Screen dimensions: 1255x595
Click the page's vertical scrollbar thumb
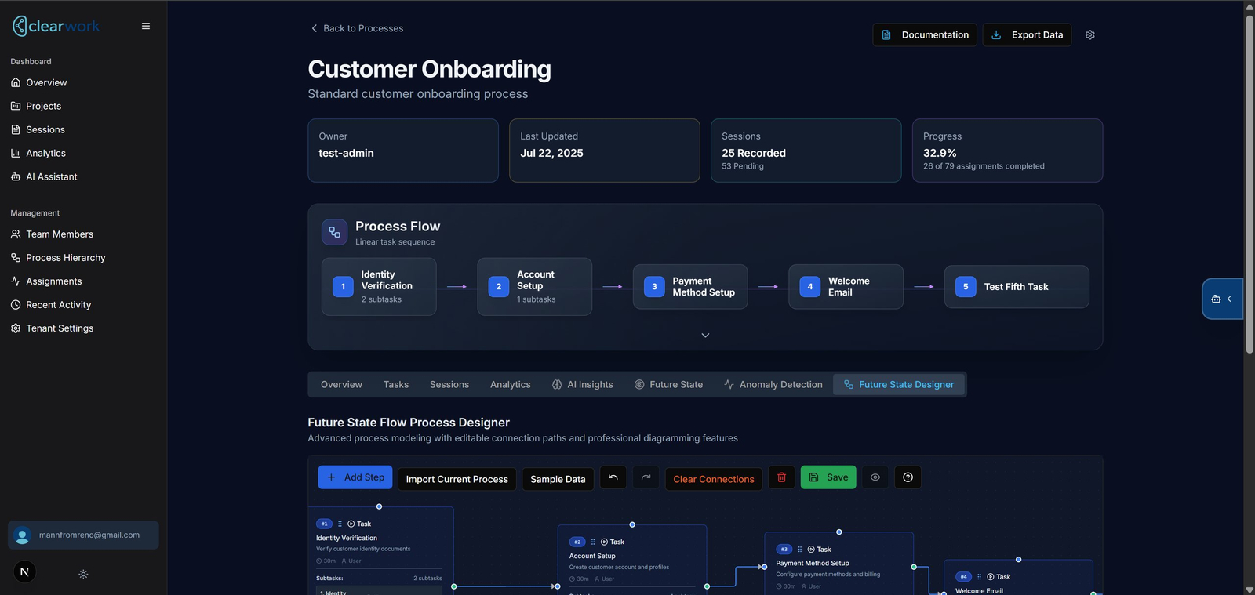(1250, 185)
